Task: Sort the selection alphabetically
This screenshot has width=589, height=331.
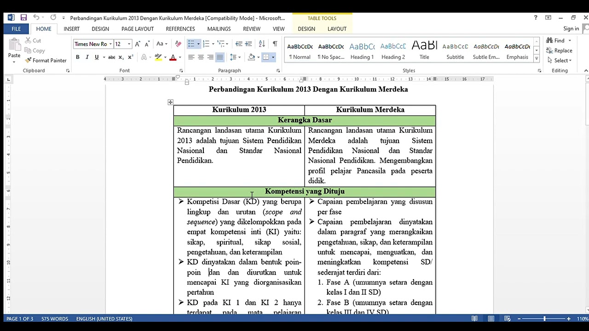Action: pos(262,44)
